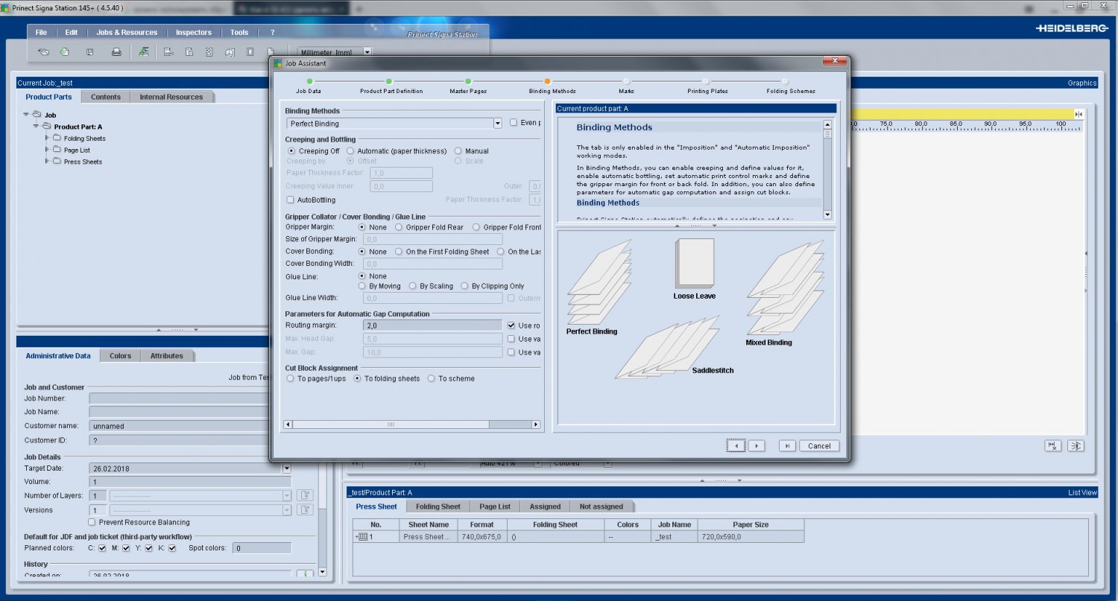This screenshot has height=601, width=1118.
Task: Open the Target Date dropdown
Action: pyautogui.click(x=286, y=469)
